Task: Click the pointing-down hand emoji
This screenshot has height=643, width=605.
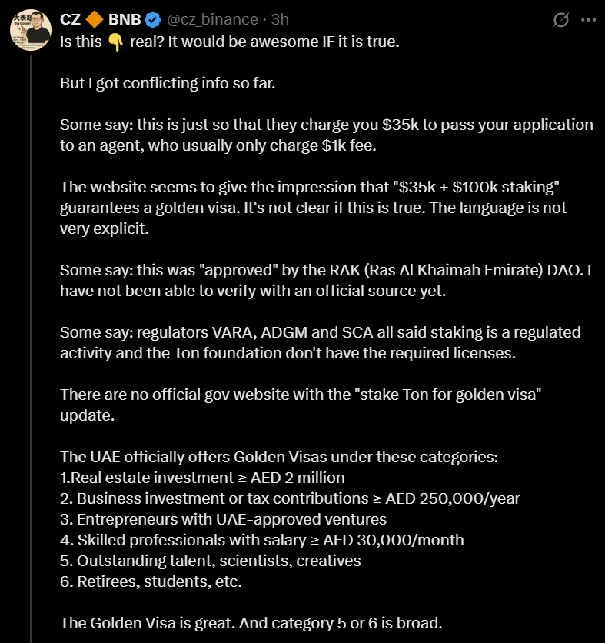Action: (x=115, y=42)
